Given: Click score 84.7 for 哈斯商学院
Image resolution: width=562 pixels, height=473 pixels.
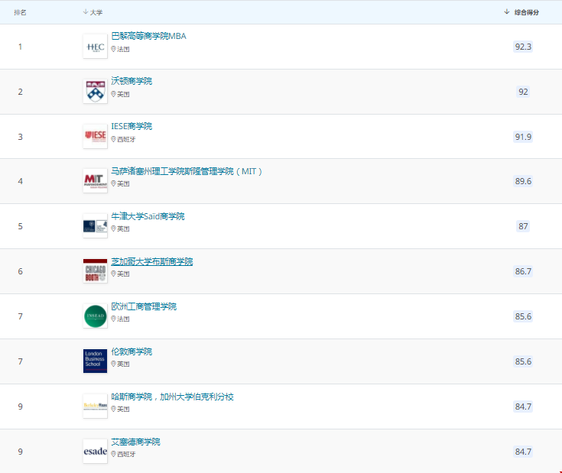Looking at the screenshot, I should point(523,407).
